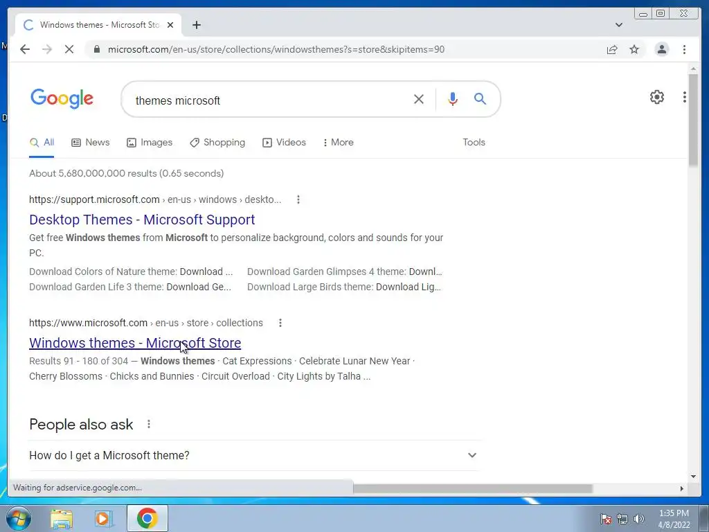The width and height of the screenshot is (709, 532).
Task: Open the More search filters menu
Action: [339, 143]
